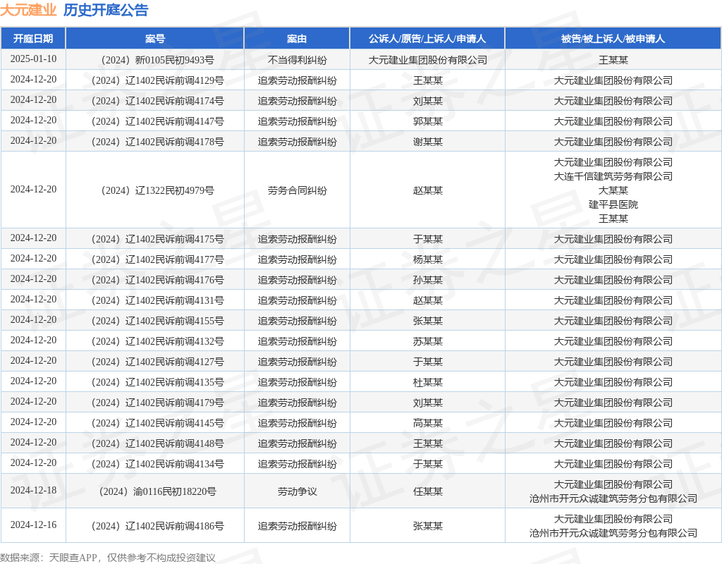Select the 案由 column header
Image resolution: width=722 pixels, height=564 pixels.
(x=297, y=39)
